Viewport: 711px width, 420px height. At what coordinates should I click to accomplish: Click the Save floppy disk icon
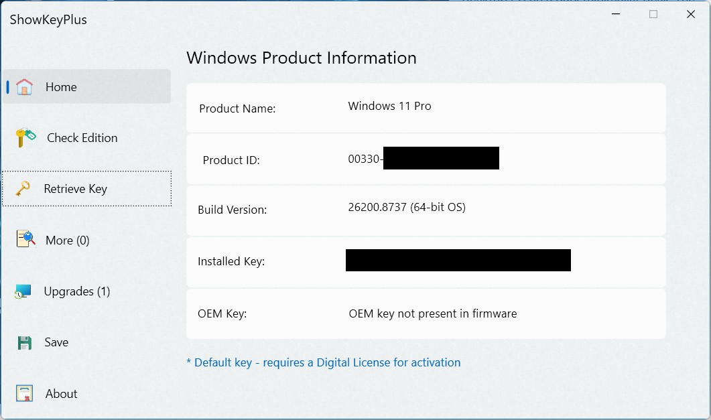[25, 342]
